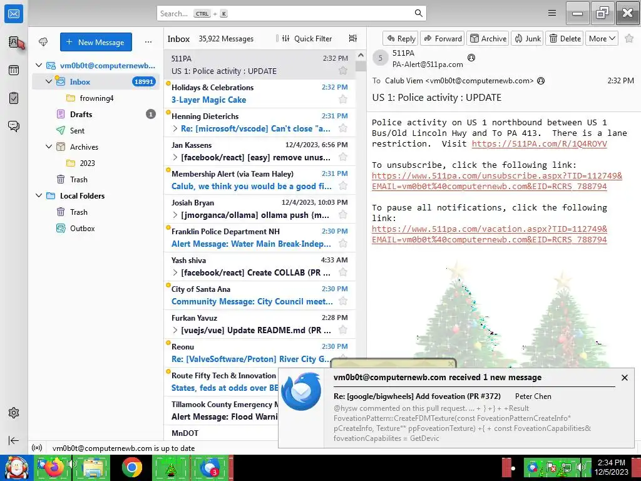
Task: Click search magnifier icon
Action: click(418, 13)
